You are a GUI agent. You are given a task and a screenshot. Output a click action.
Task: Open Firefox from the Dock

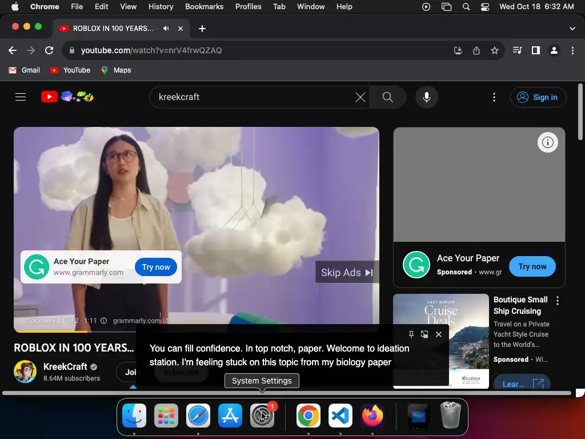click(x=372, y=416)
